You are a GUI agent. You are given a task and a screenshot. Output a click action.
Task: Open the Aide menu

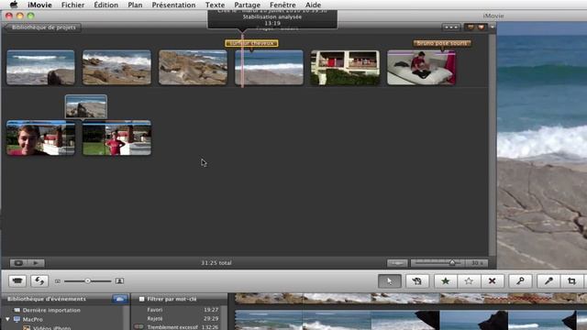point(313,5)
